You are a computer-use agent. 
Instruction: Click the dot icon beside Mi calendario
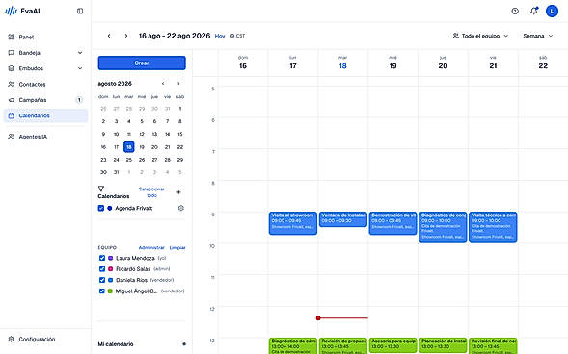[x=184, y=344]
